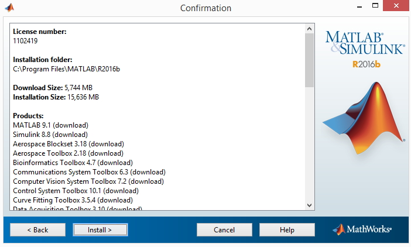Viewport: 411px width, 247px height.
Task: Go back with the Back button
Action: (x=37, y=229)
